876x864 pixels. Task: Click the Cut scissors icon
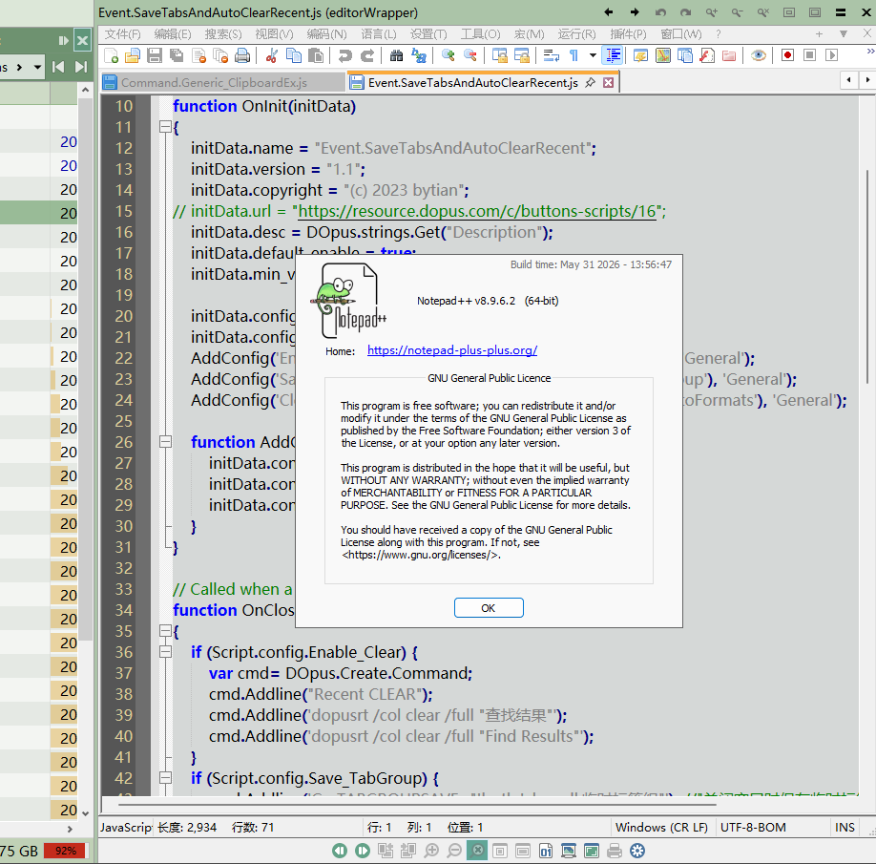[272, 55]
